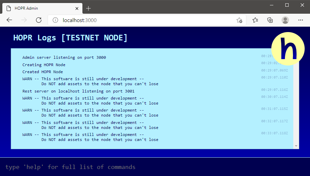Close the HOPR Admin tab

77,8
